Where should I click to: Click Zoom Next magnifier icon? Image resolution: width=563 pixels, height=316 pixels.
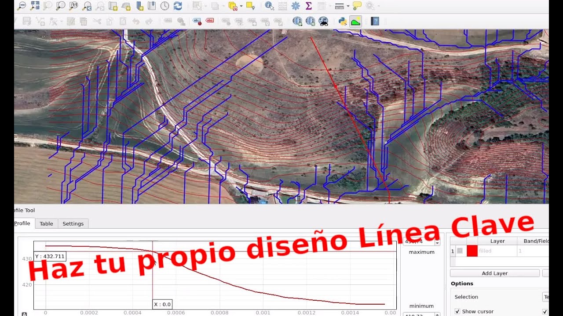click(100, 6)
